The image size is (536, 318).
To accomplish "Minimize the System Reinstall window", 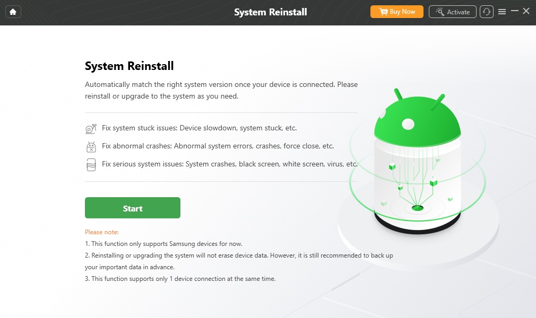I will (x=514, y=11).
